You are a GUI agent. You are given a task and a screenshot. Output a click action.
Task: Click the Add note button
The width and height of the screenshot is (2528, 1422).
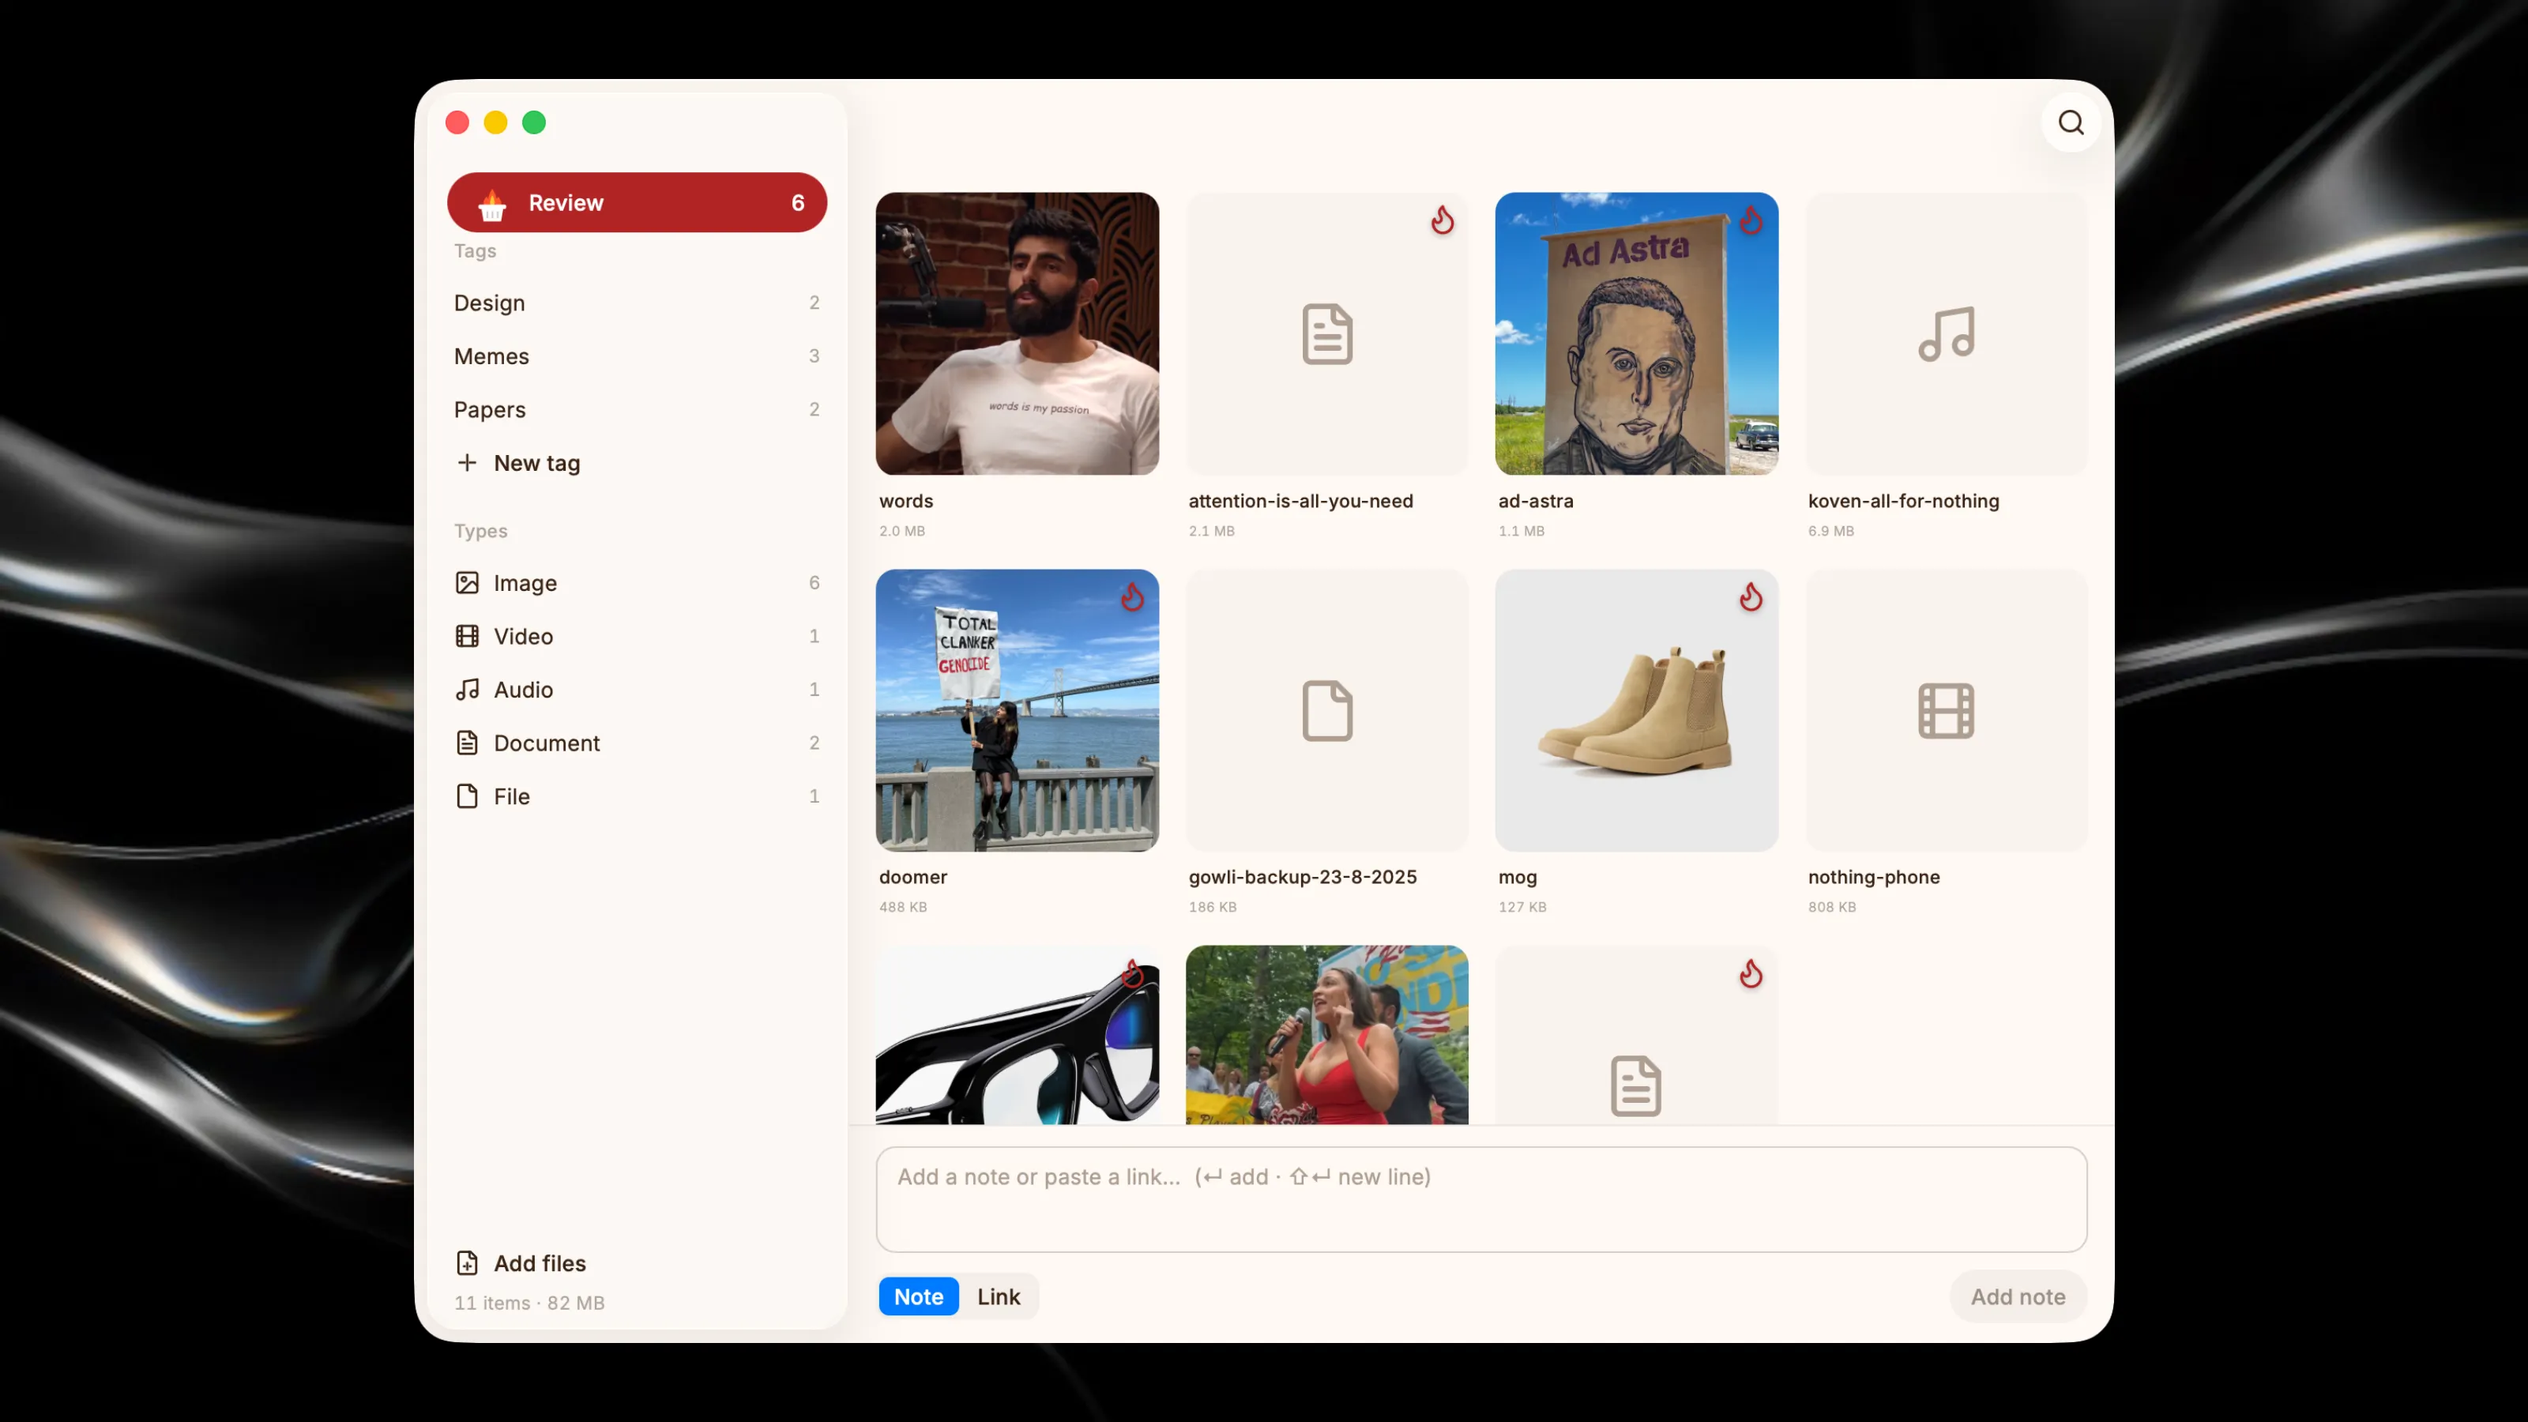(2018, 1296)
